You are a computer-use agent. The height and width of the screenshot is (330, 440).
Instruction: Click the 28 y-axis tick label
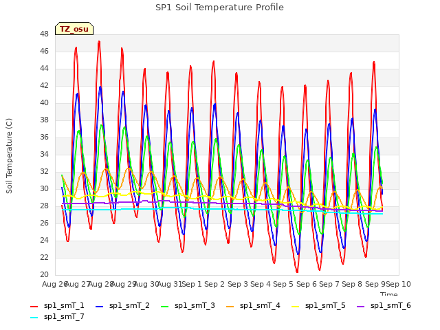(x=44, y=206)
